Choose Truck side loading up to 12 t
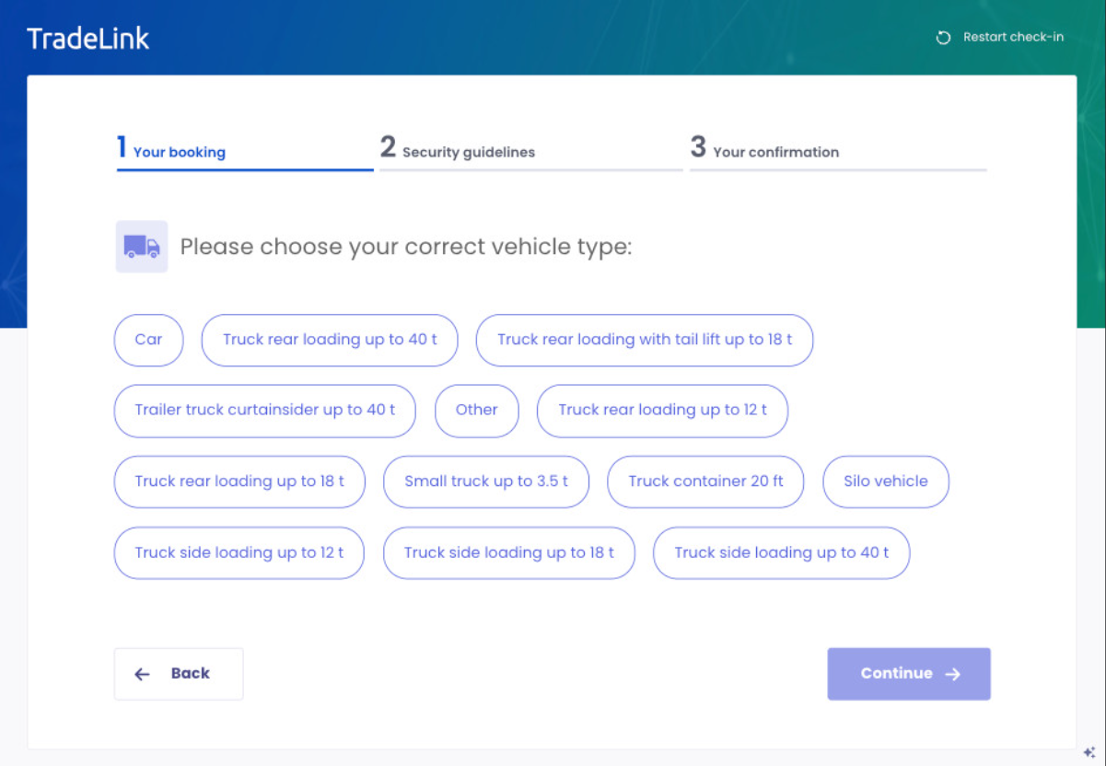The image size is (1106, 766). coord(239,553)
